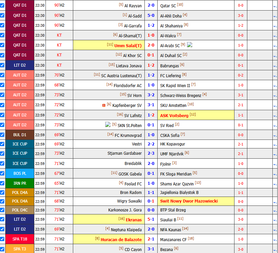
Task: Click the BUL D1 league label
Action: 20,135
